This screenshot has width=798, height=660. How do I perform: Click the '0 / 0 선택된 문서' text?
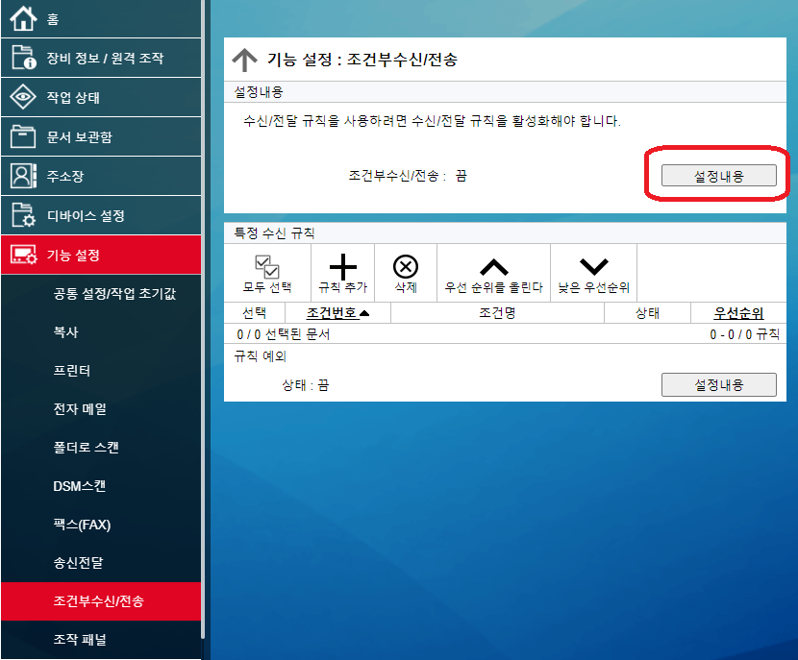(283, 334)
